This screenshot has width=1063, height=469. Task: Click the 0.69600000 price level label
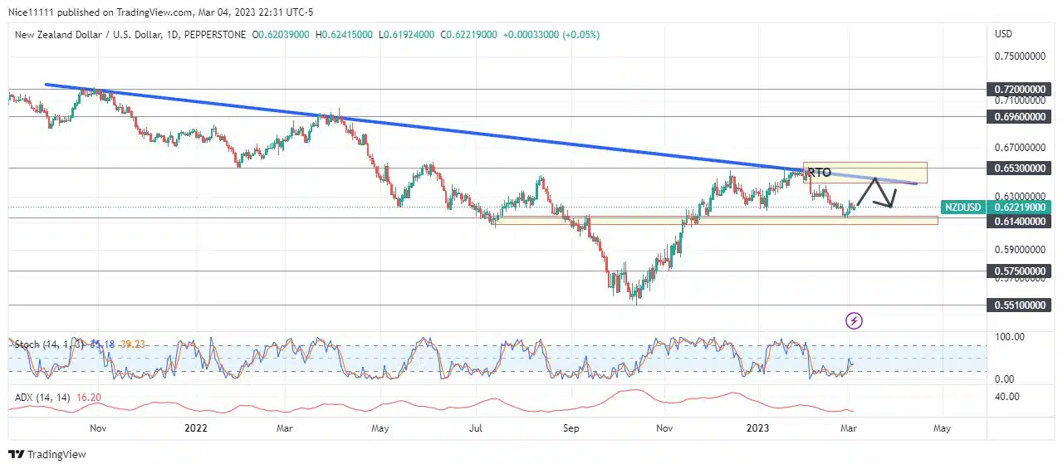click(x=1019, y=117)
